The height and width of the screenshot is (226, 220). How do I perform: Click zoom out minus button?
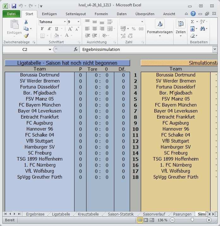tap(172, 220)
